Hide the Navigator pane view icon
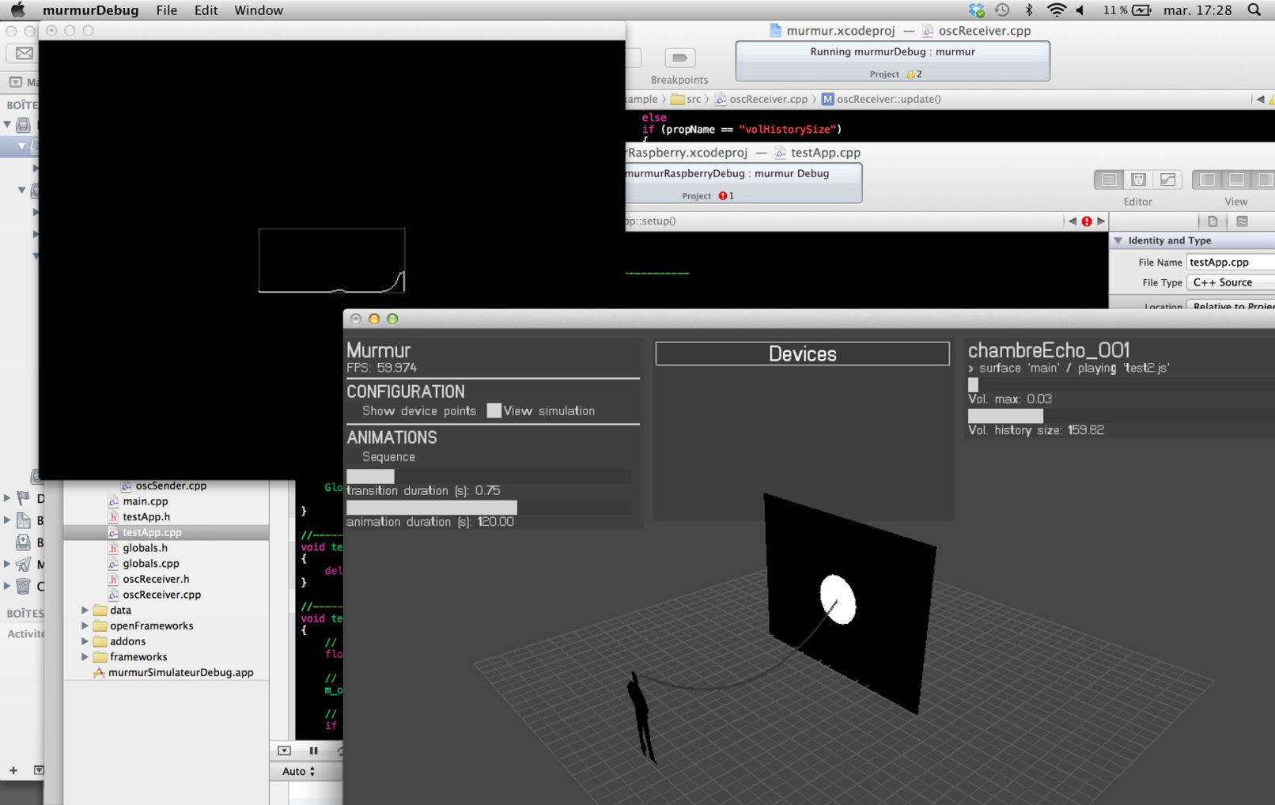This screenshot has height=805, width=1275. [1207, 180]
